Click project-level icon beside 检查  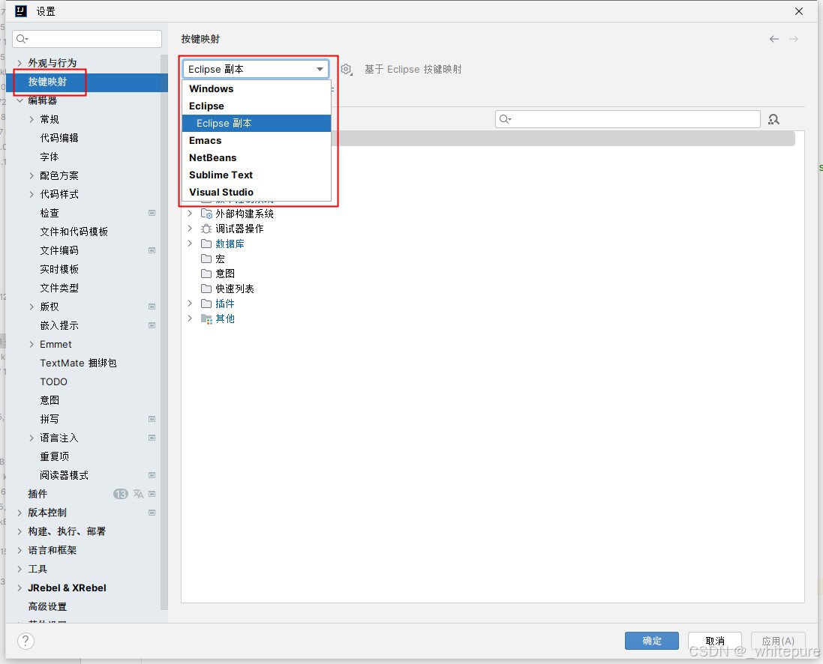tap(152, 213)
